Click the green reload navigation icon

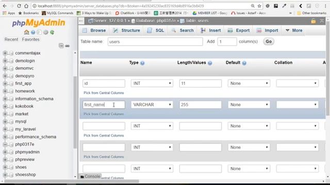point(52,32)
